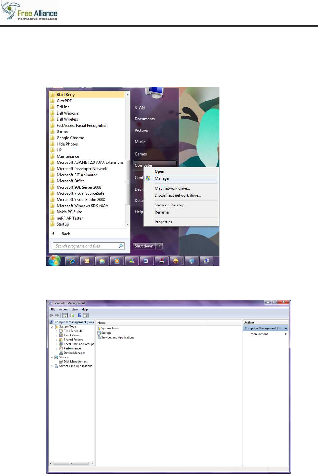The height and width of the screenshot is (474, 318).
Task: Toggle Show/Hide Action Pane toolbar icon
Action: (86, 315)
